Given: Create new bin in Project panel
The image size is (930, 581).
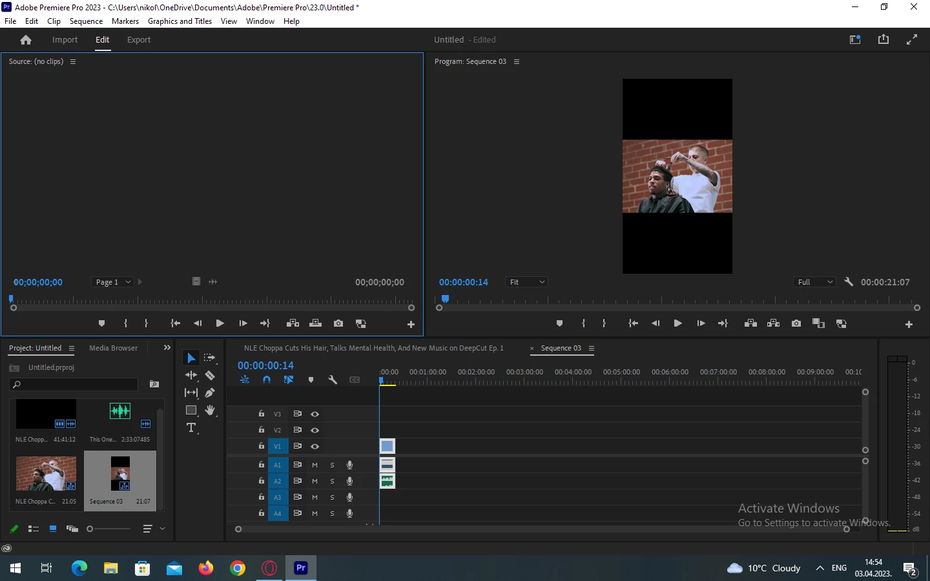Looking at the screenshot, I should 154,384.
